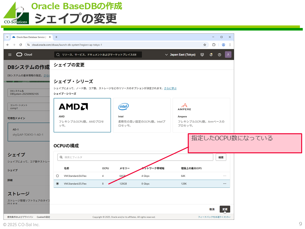Open the Japan East (Tokyo) region dropdown
This screenshot has height=229, width=305.
click(x=180, y=55)
